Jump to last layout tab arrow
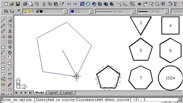This screenshot has height=103, width=183. tap(30, 93)
